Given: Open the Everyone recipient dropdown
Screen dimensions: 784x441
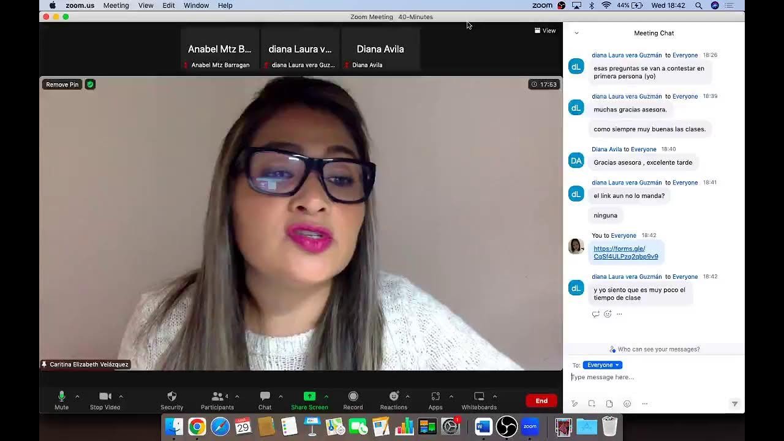Looking at the screenshot, I should pyautogui.click(x=602, y=365).
